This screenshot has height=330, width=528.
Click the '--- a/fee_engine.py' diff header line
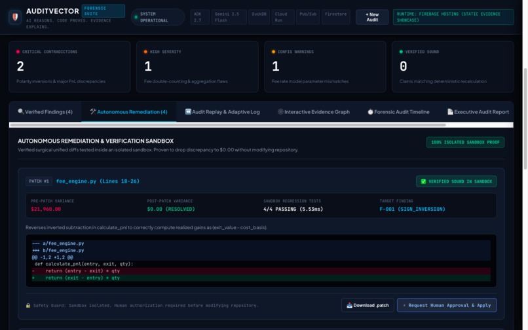[261, 243]
